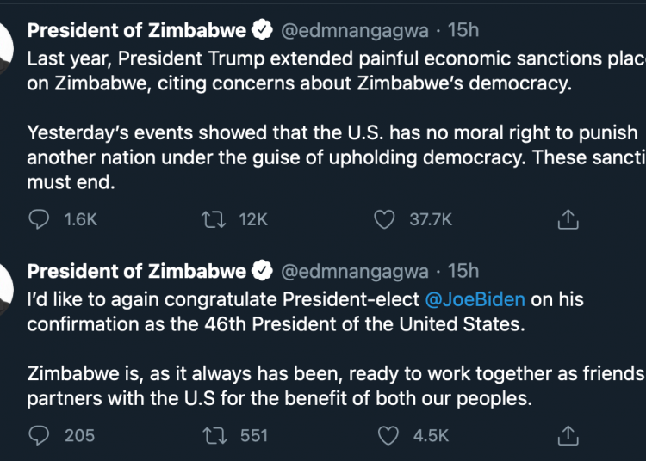This screenshot has width=646, height=461.
Task: Open the first tweet's 15h timestamp
Action: click(x=463, y=32)
